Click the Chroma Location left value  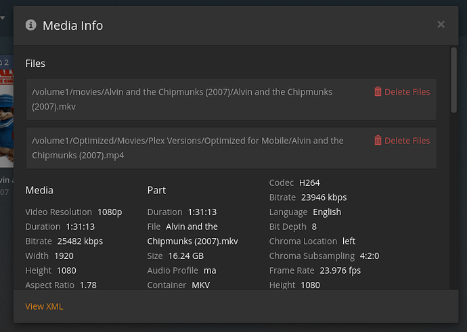[349, 241]
